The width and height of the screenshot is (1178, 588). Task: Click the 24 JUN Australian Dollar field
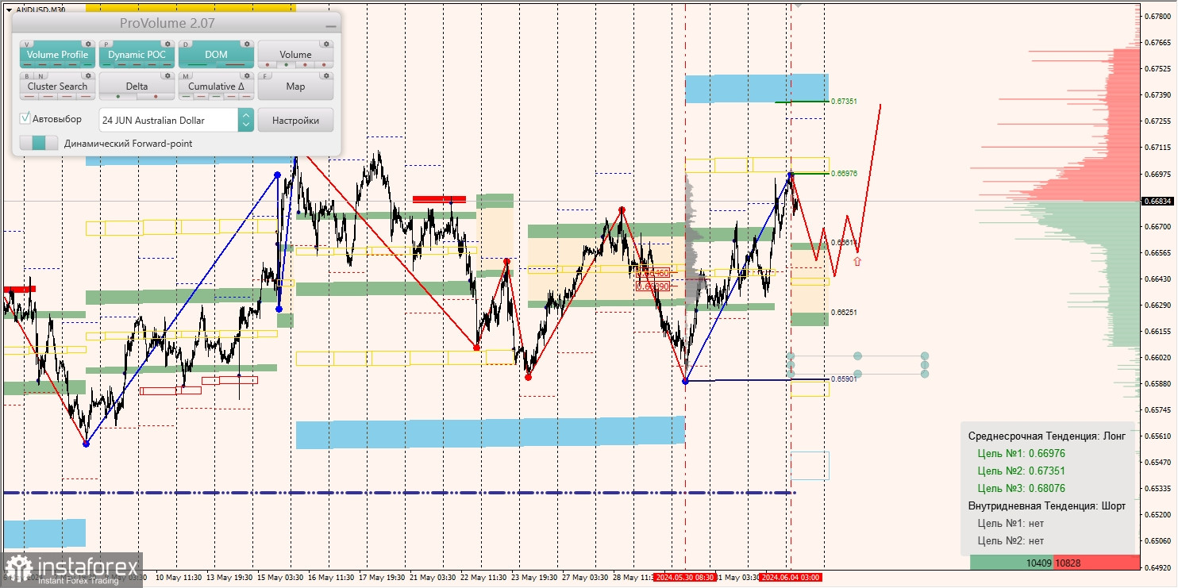[x=168, y=121]
